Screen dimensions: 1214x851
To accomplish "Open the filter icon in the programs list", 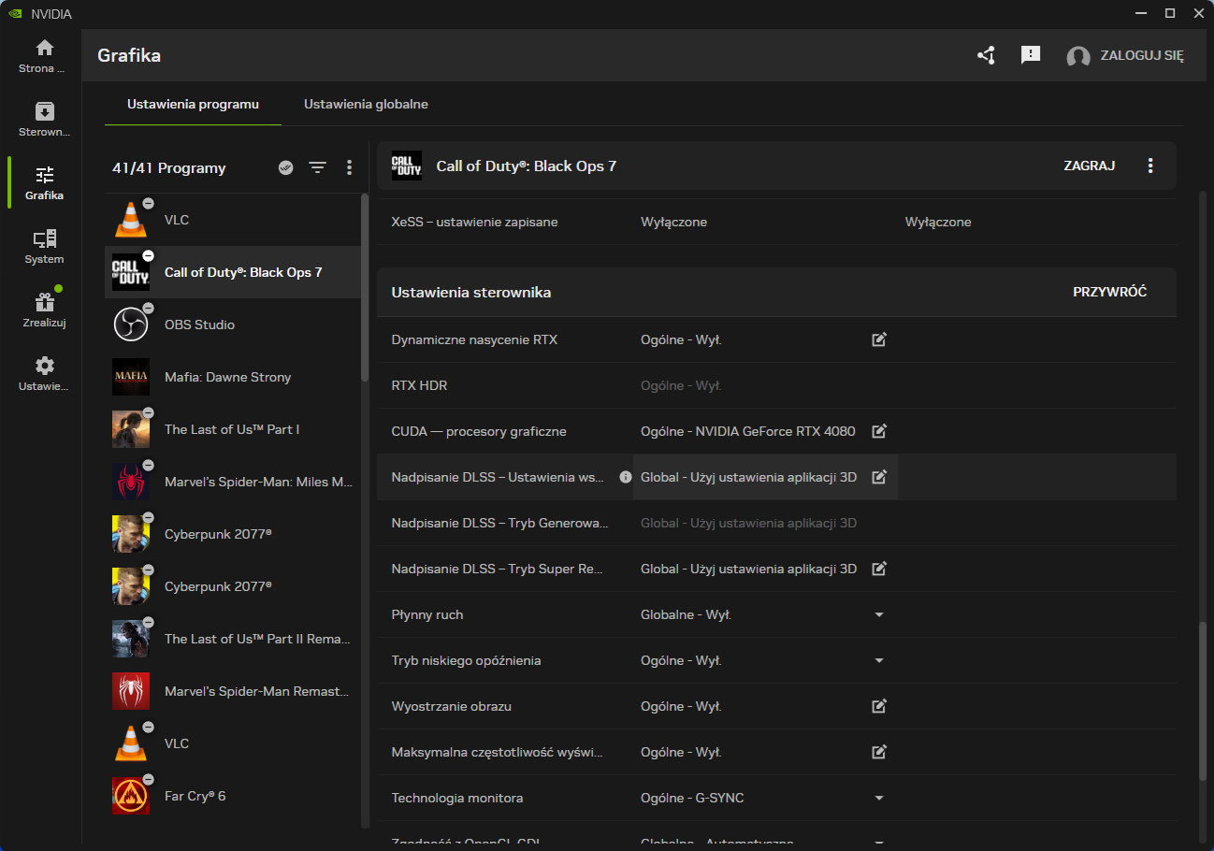I will (x=318, y=167).
